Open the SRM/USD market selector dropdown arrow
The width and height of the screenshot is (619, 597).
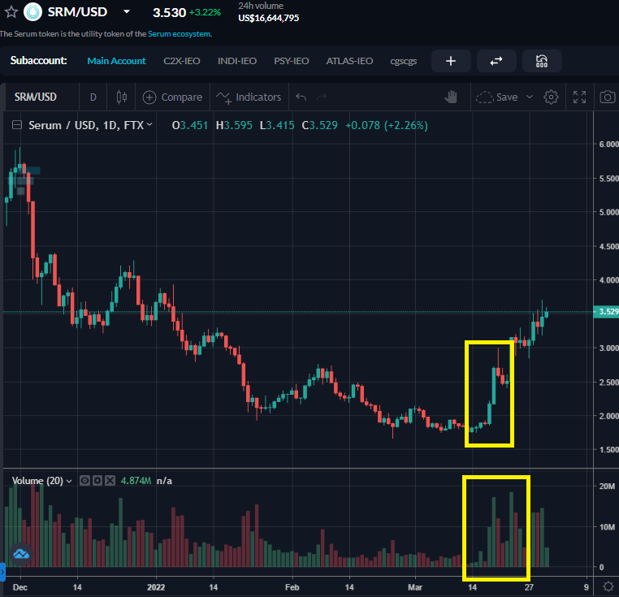point(127,12)
